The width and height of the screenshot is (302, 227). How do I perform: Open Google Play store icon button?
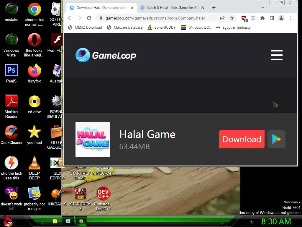276,139
